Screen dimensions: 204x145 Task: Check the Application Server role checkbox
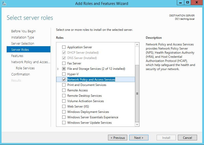(x=64, y=47)
